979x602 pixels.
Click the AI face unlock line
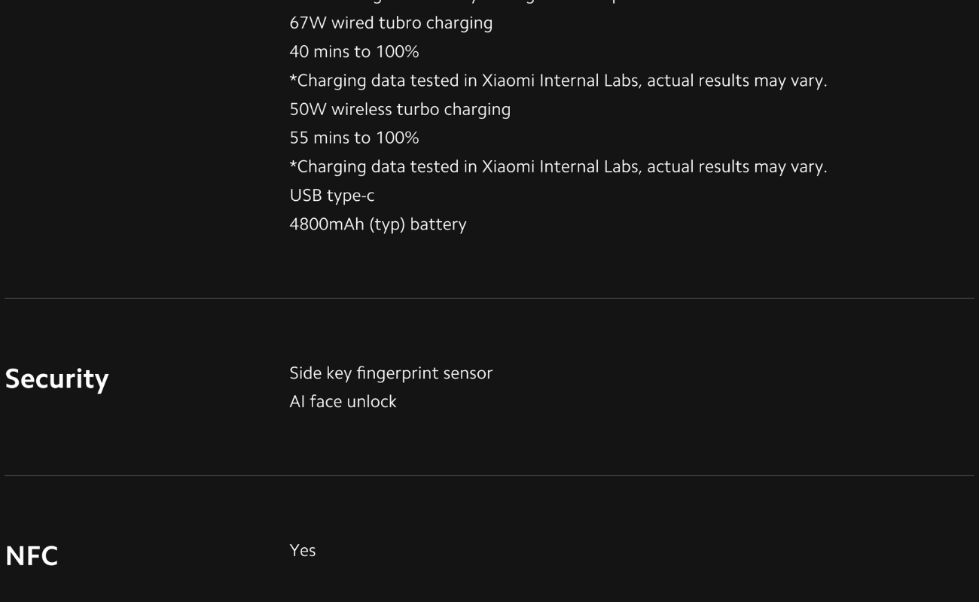click(x=343, y=402)
